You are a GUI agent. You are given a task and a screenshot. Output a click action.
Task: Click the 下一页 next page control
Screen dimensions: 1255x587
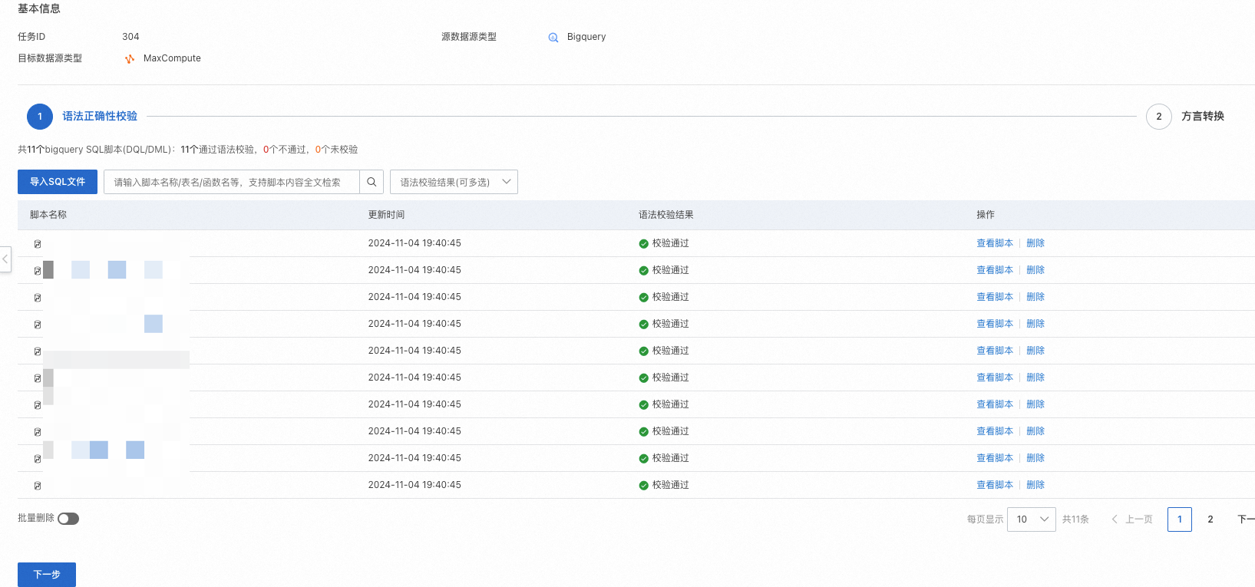pyautogui.click(x=1246, y=519)
